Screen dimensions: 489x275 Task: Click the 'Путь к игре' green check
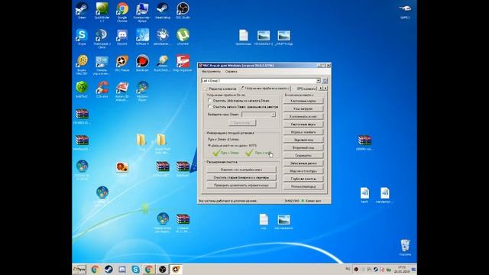(x=259, y=153)
